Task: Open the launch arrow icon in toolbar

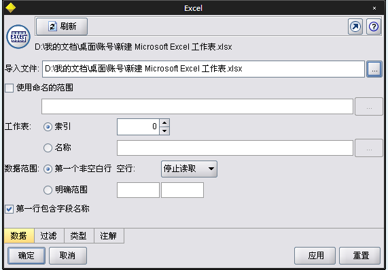Action: (355, 27)
